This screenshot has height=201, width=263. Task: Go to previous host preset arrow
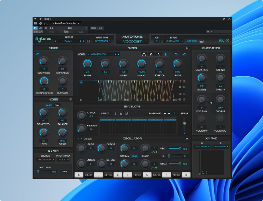50,28
